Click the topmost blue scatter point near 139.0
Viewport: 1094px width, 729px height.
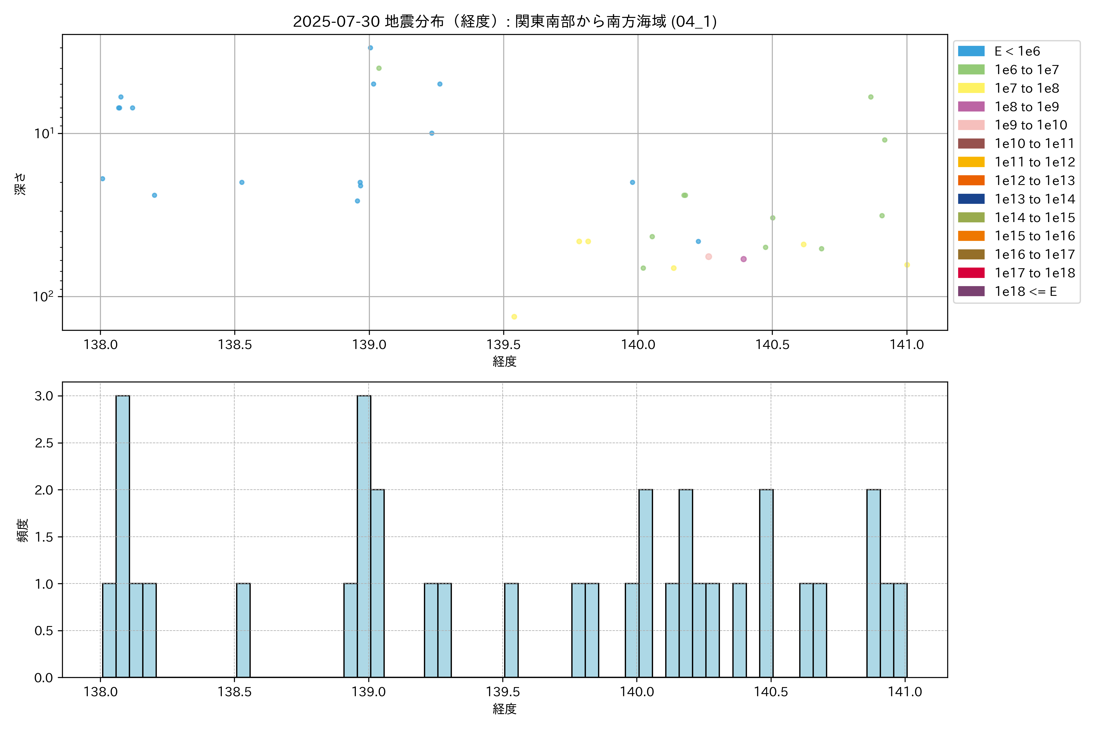pyautogui.click(x=370, y=48)
